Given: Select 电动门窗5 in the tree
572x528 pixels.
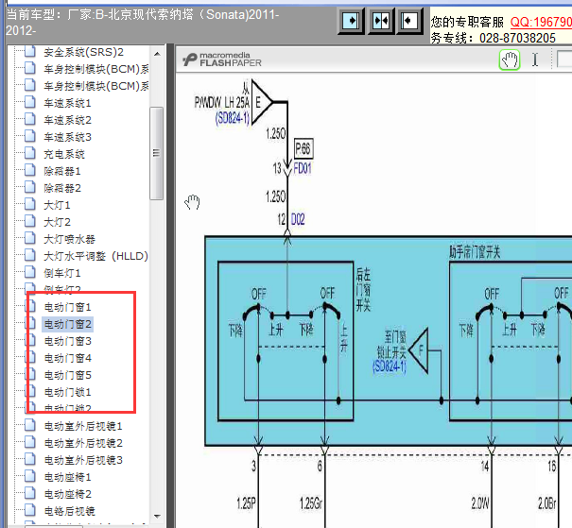Looking at the screenshot, I should [x=67, y=375].
